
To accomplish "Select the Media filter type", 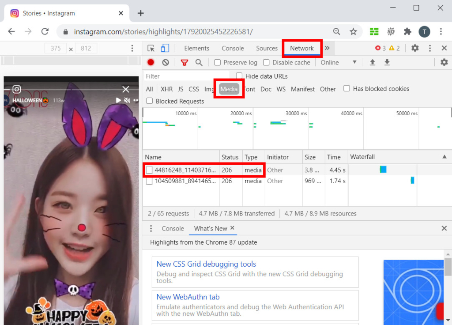I will click(229, 89).
